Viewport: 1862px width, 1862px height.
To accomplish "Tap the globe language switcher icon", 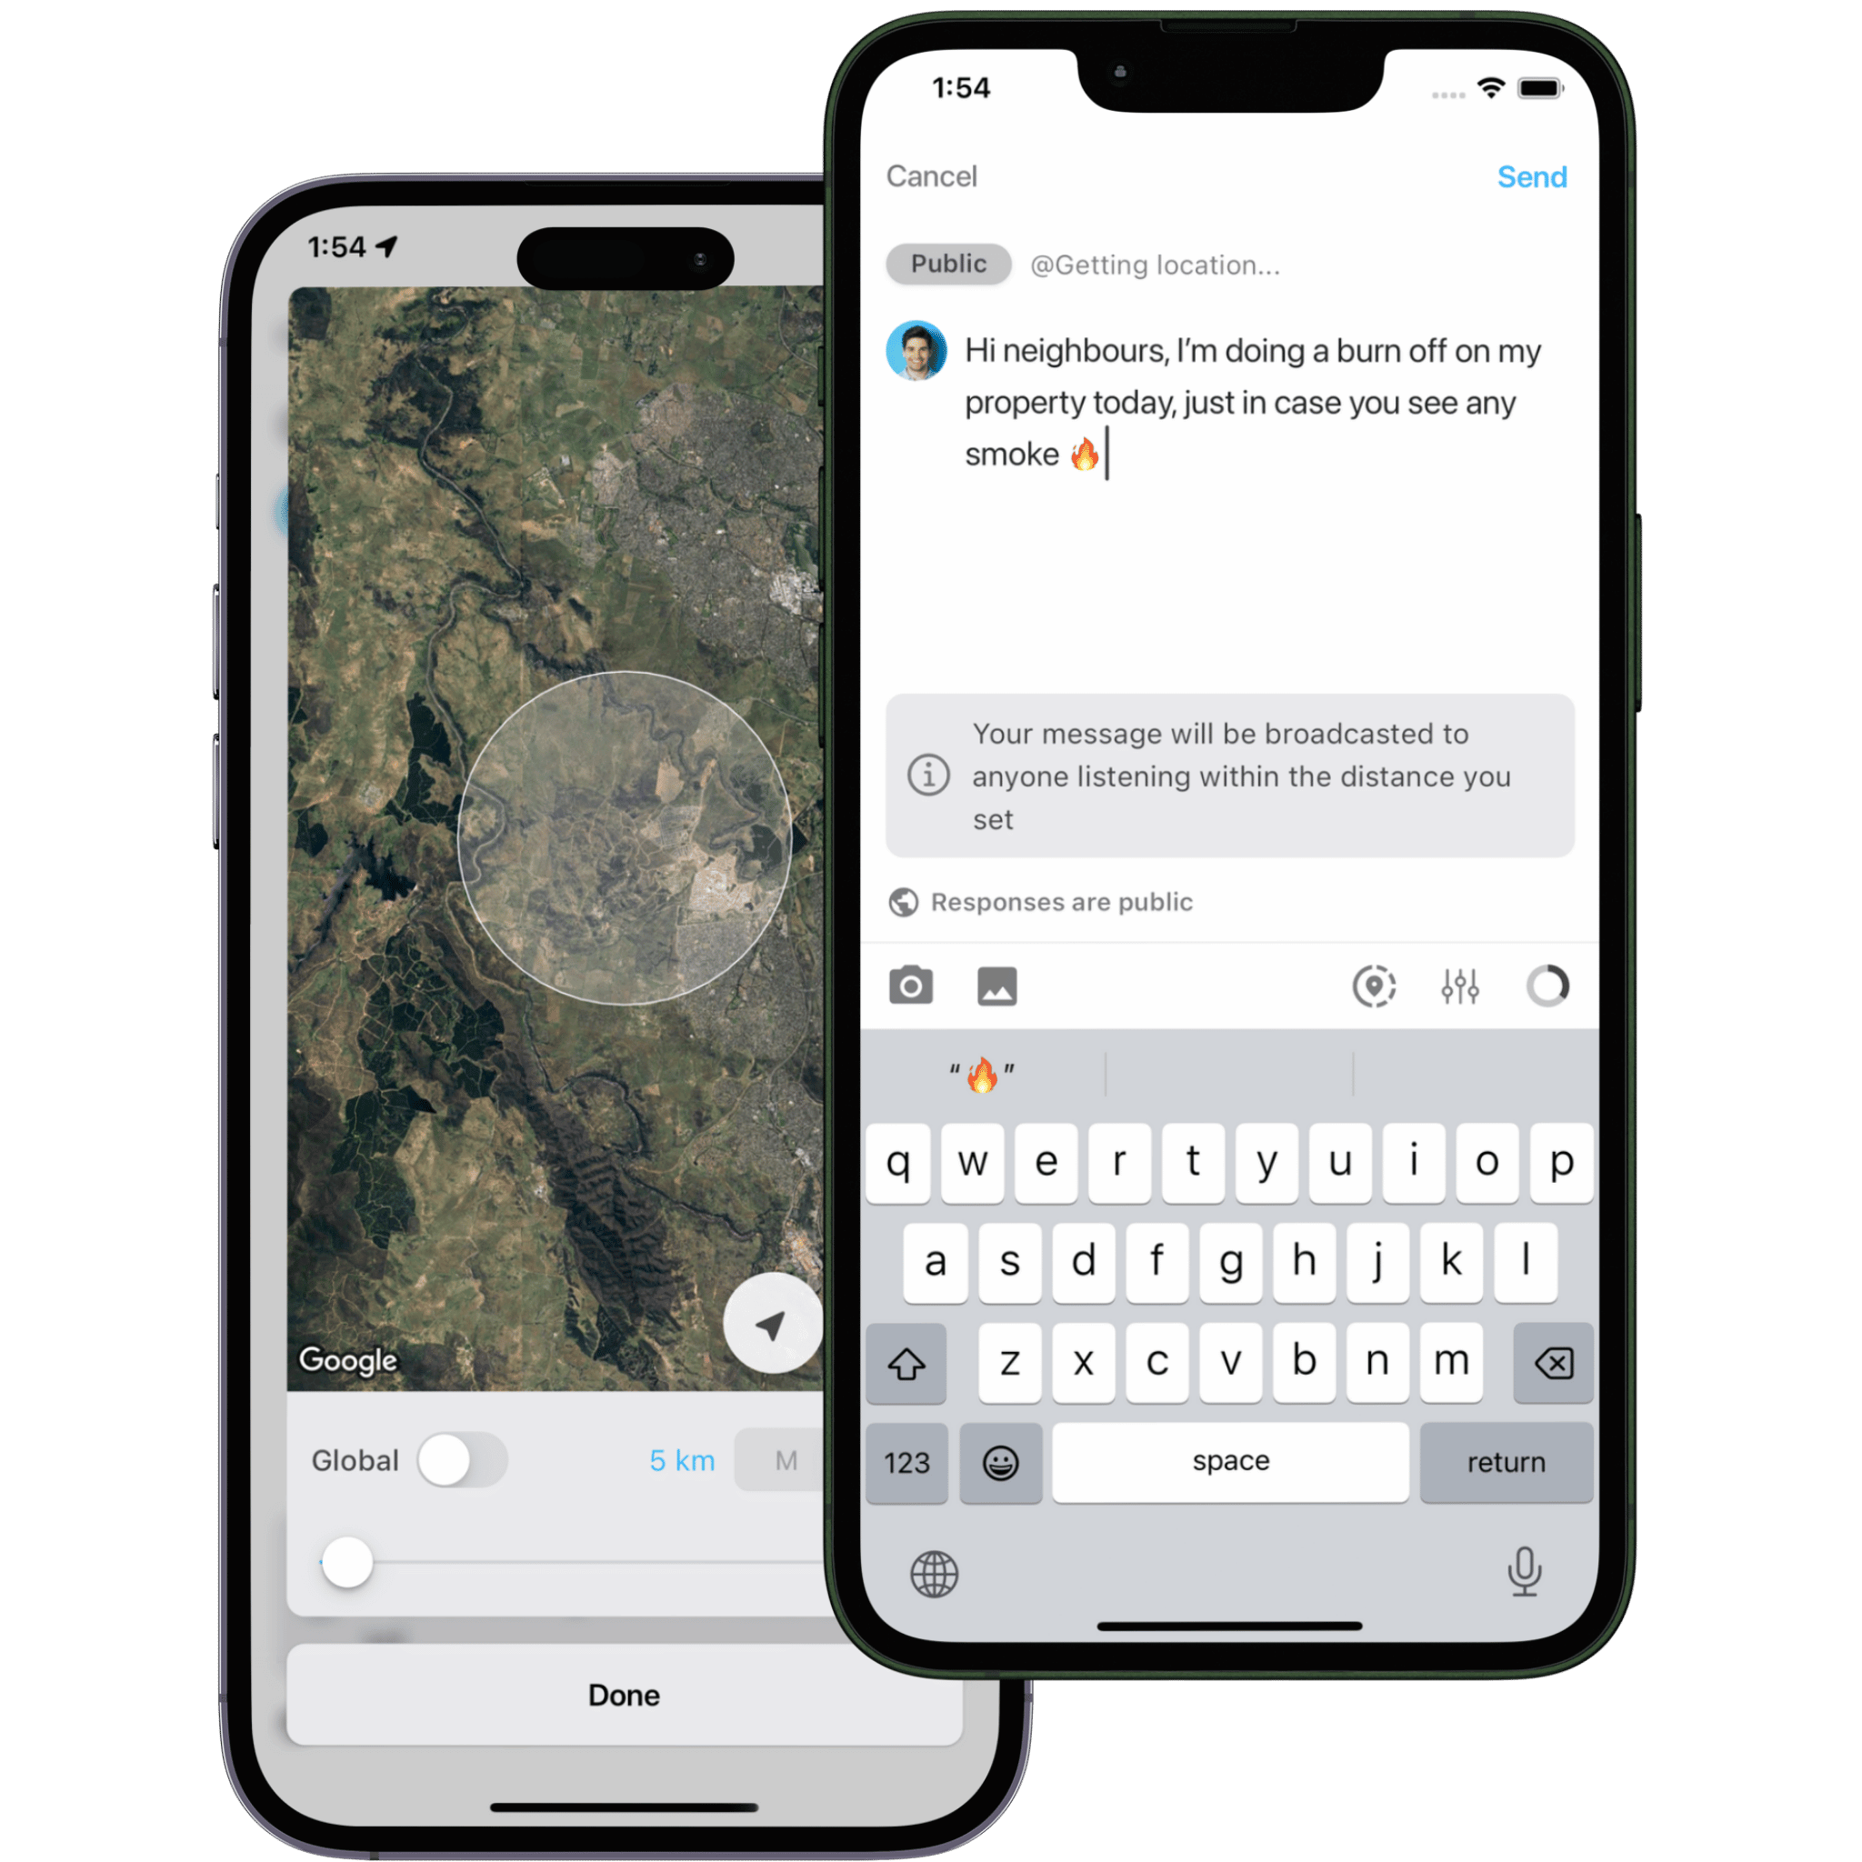I will pyautogui.click(x=935, y=1574).
